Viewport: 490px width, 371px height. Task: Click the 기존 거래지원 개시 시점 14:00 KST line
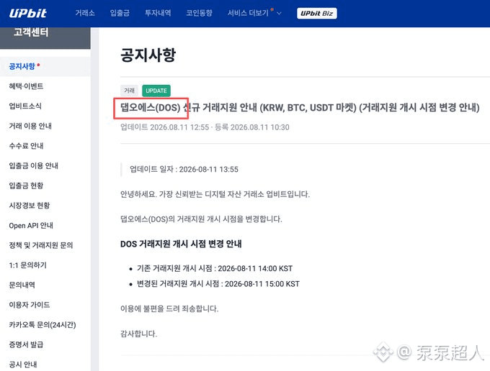click(215, 268)
